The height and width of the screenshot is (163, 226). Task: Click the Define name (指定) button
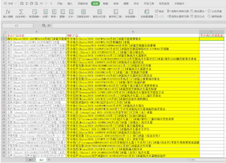(x=160, y=11)
